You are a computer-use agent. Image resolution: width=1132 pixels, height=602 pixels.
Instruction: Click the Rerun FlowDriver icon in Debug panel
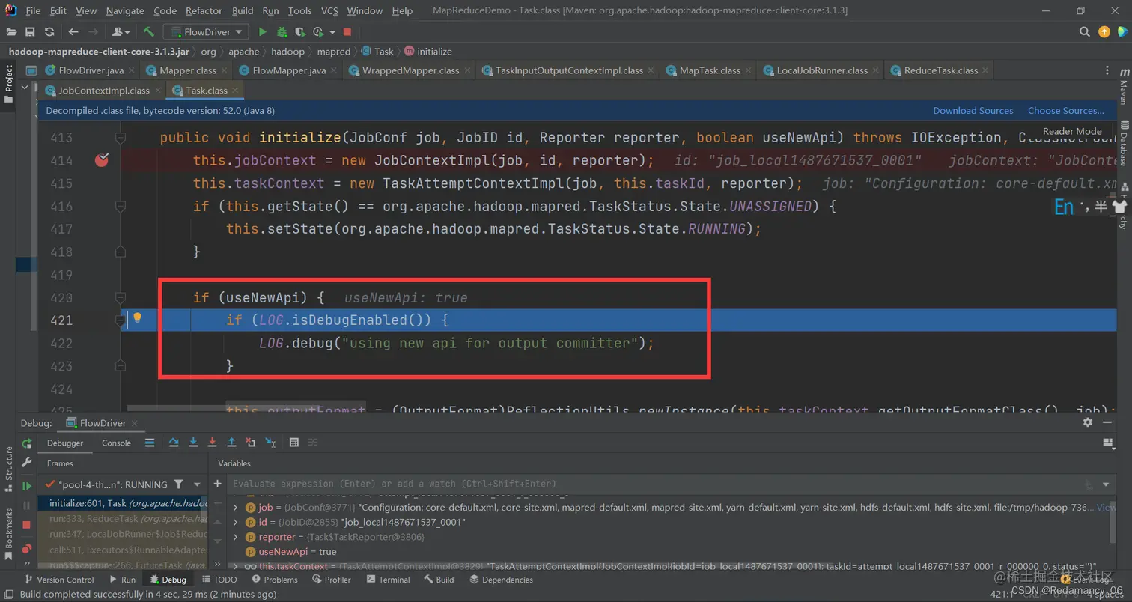pyautogui.click(x=27, y=443)
